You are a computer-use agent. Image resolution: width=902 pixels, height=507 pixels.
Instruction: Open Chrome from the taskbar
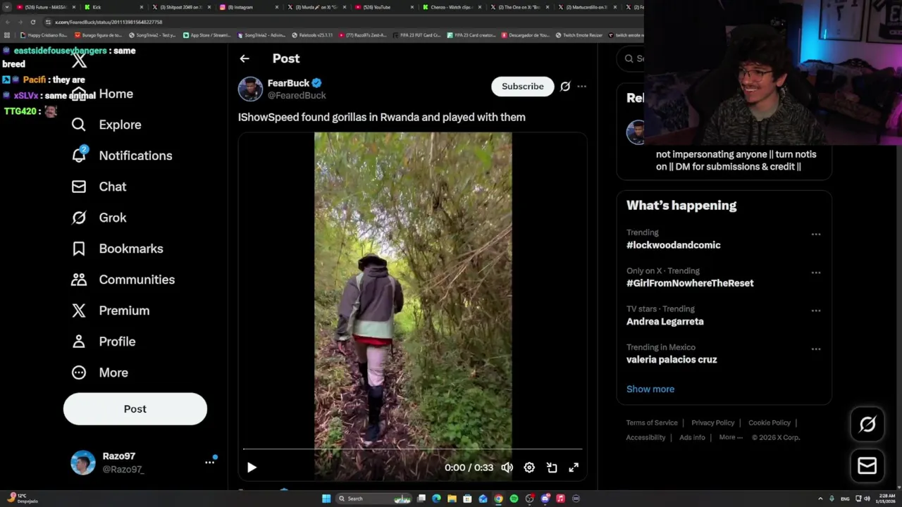click(498, 499)
